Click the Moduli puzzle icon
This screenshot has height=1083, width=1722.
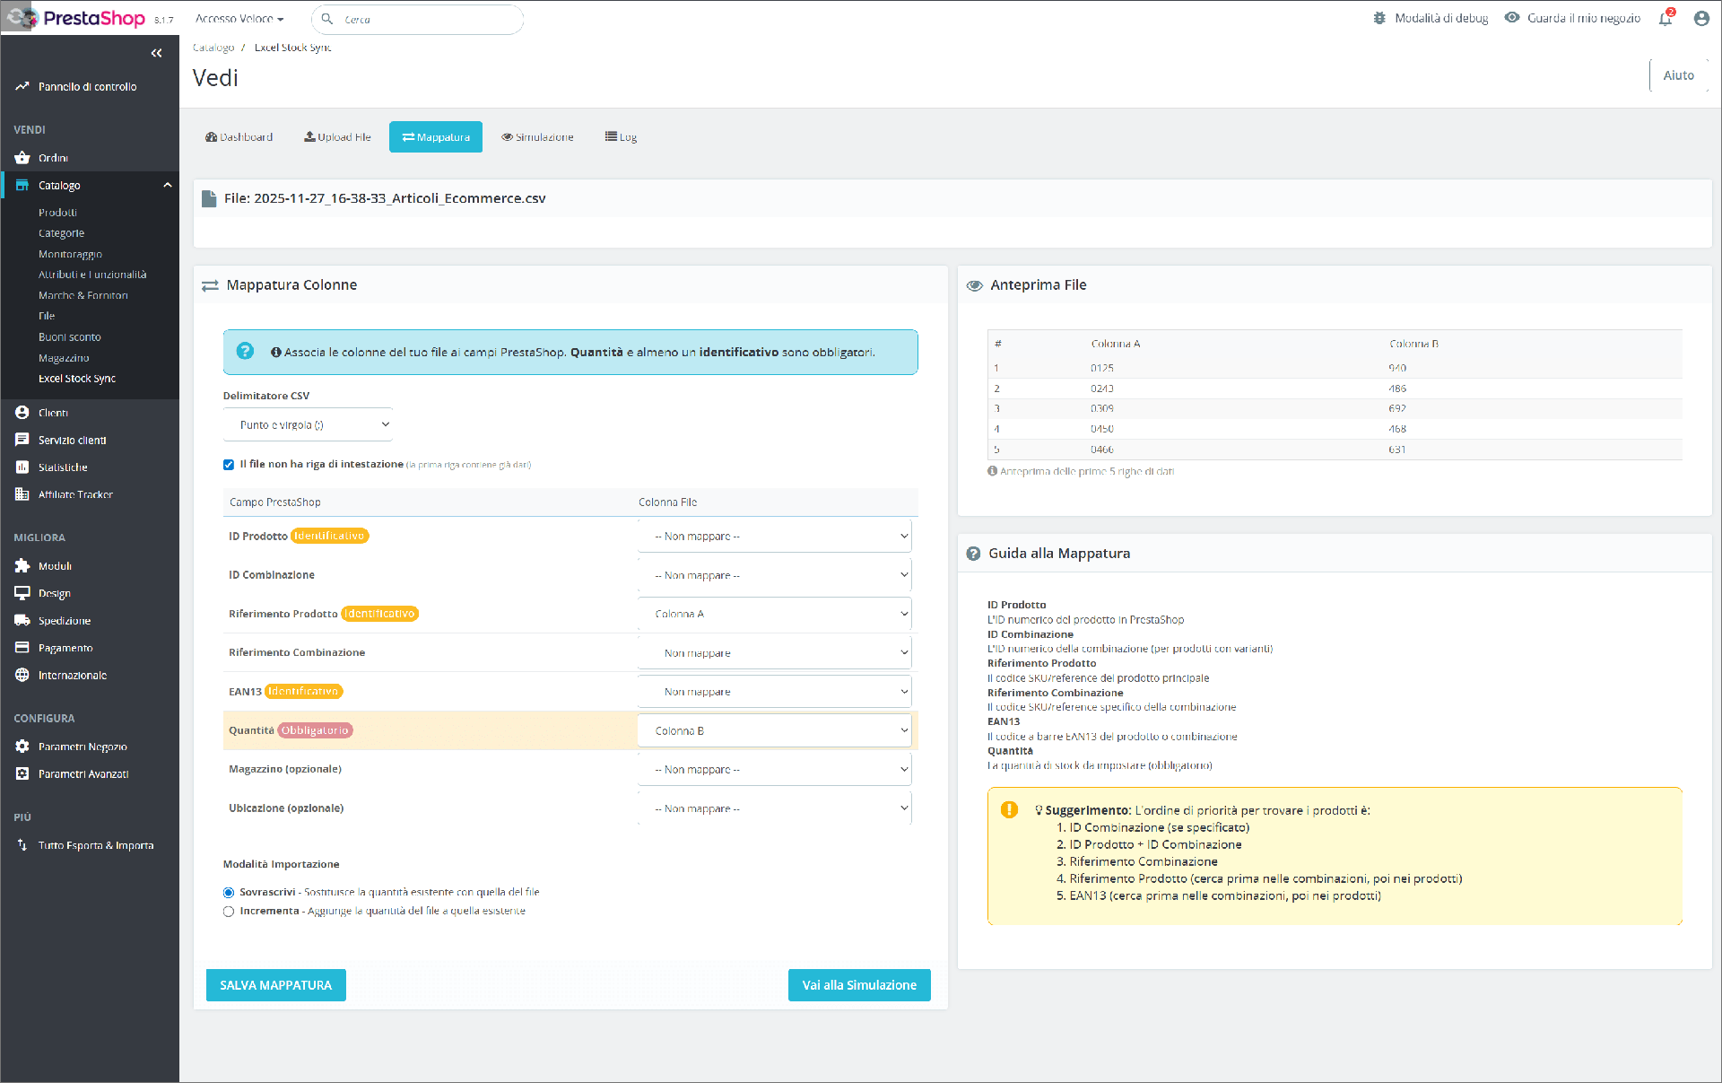click(22, 566)
